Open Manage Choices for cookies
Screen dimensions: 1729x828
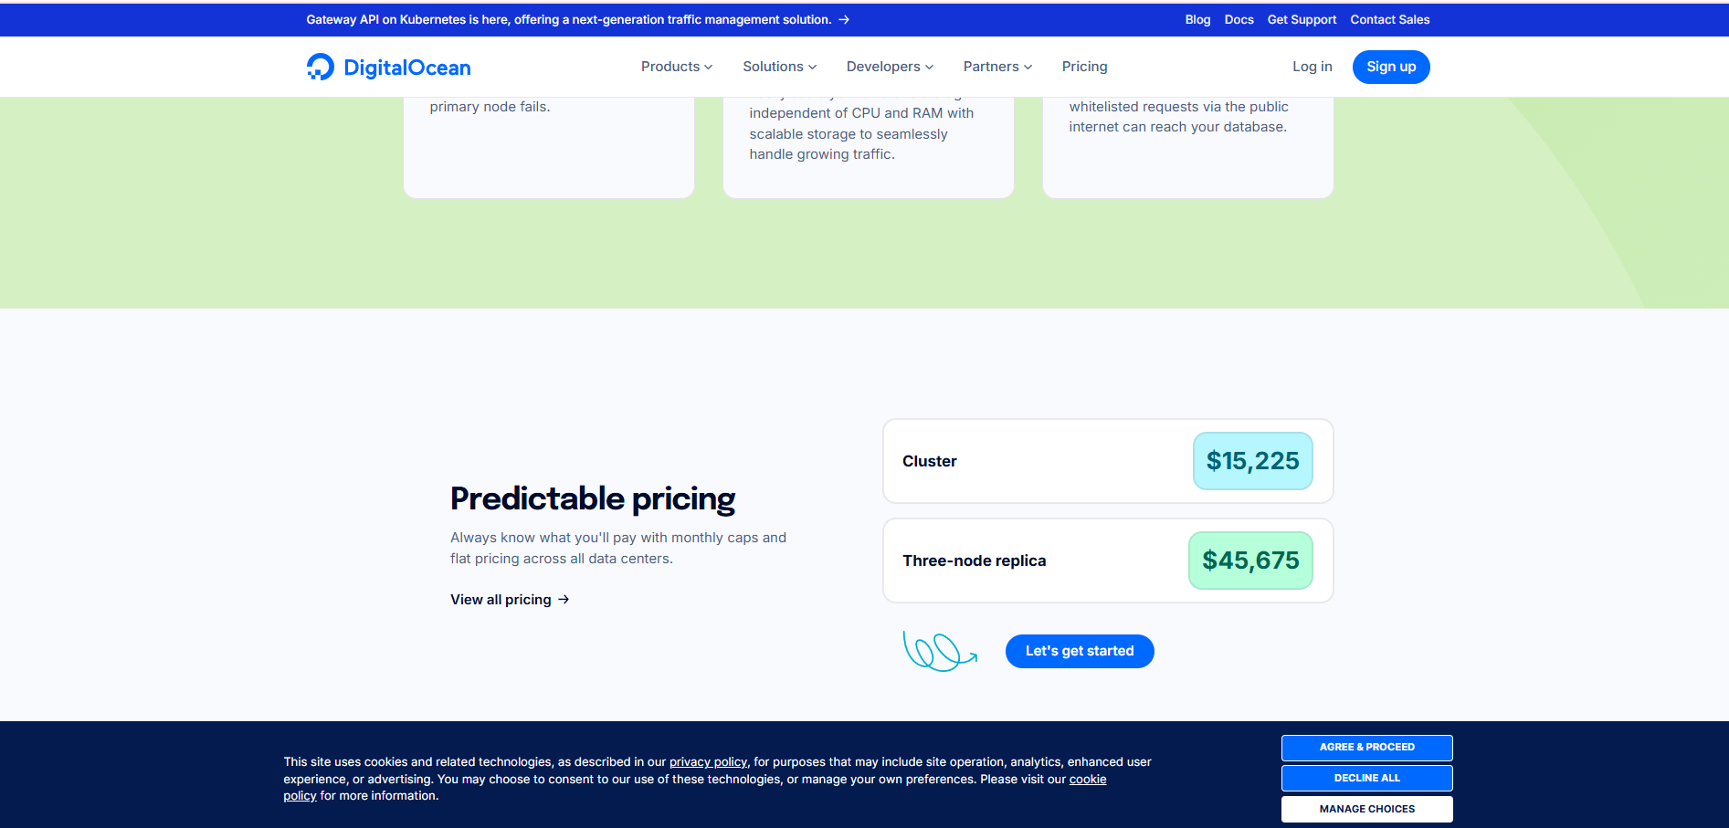coord(1366,809)
